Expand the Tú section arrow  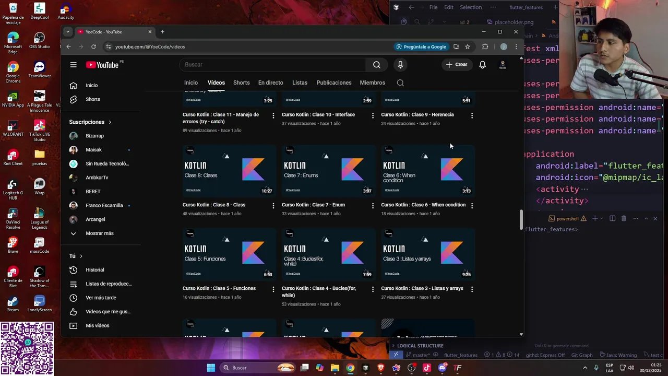(81, 256)
